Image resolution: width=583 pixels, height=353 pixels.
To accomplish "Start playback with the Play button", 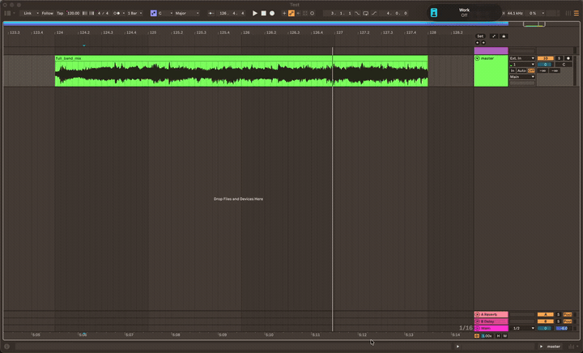I will pos(255,13).
